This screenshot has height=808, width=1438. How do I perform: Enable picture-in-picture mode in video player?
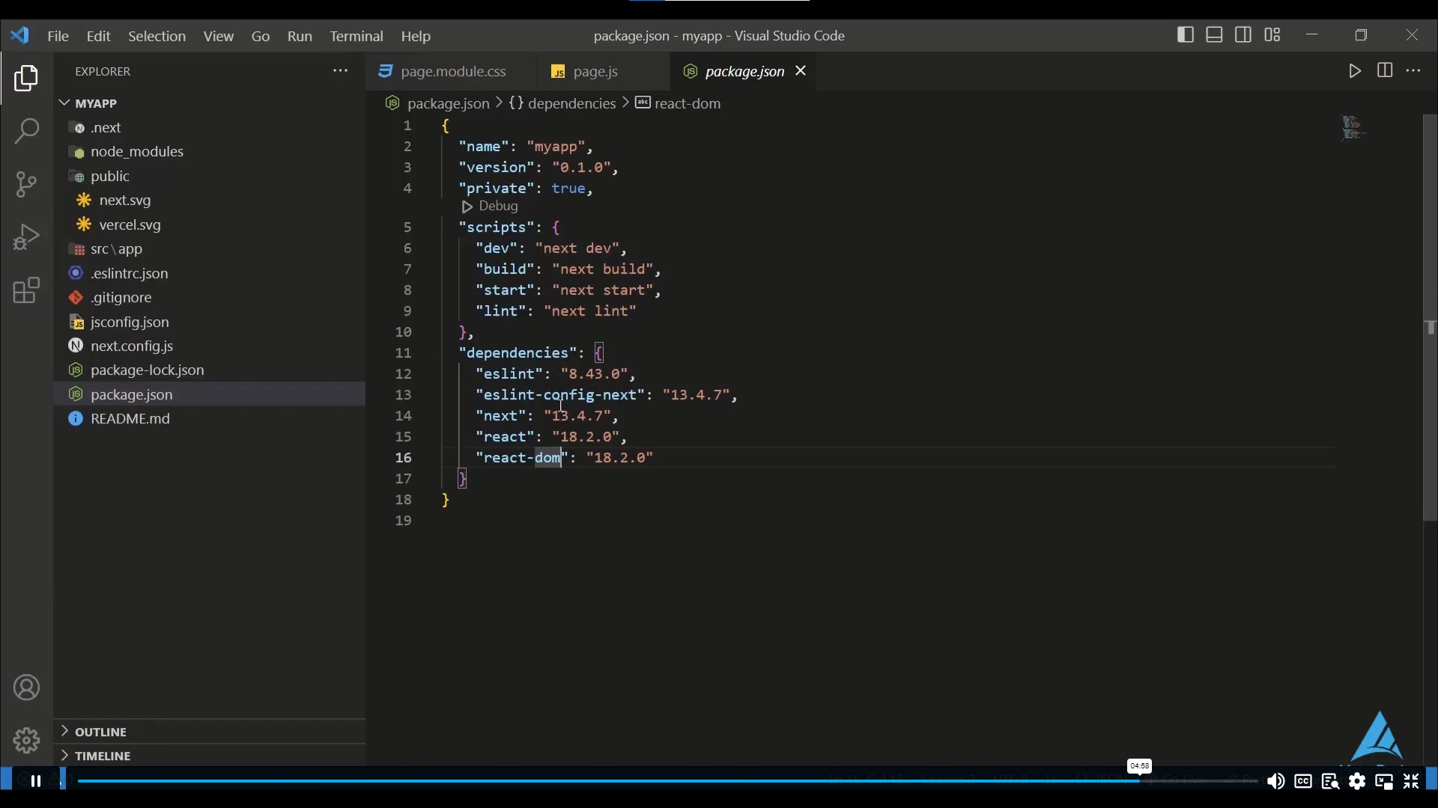[x=1384, y=782]
